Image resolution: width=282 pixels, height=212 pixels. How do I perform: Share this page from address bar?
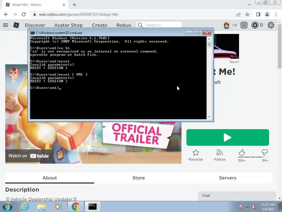[x=238, y=14]
